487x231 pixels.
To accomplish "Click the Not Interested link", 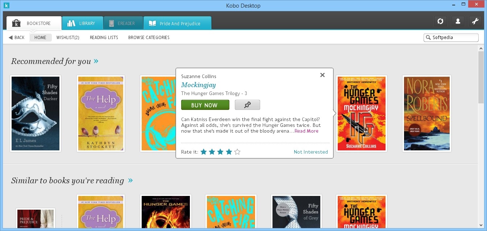I will pyautogui.click(x=311, y=152).
